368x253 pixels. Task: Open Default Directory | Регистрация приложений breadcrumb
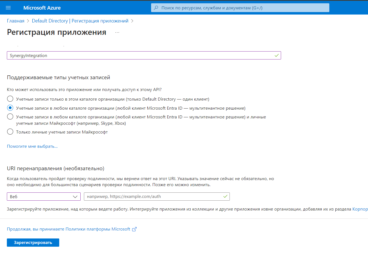click(80, 21)
